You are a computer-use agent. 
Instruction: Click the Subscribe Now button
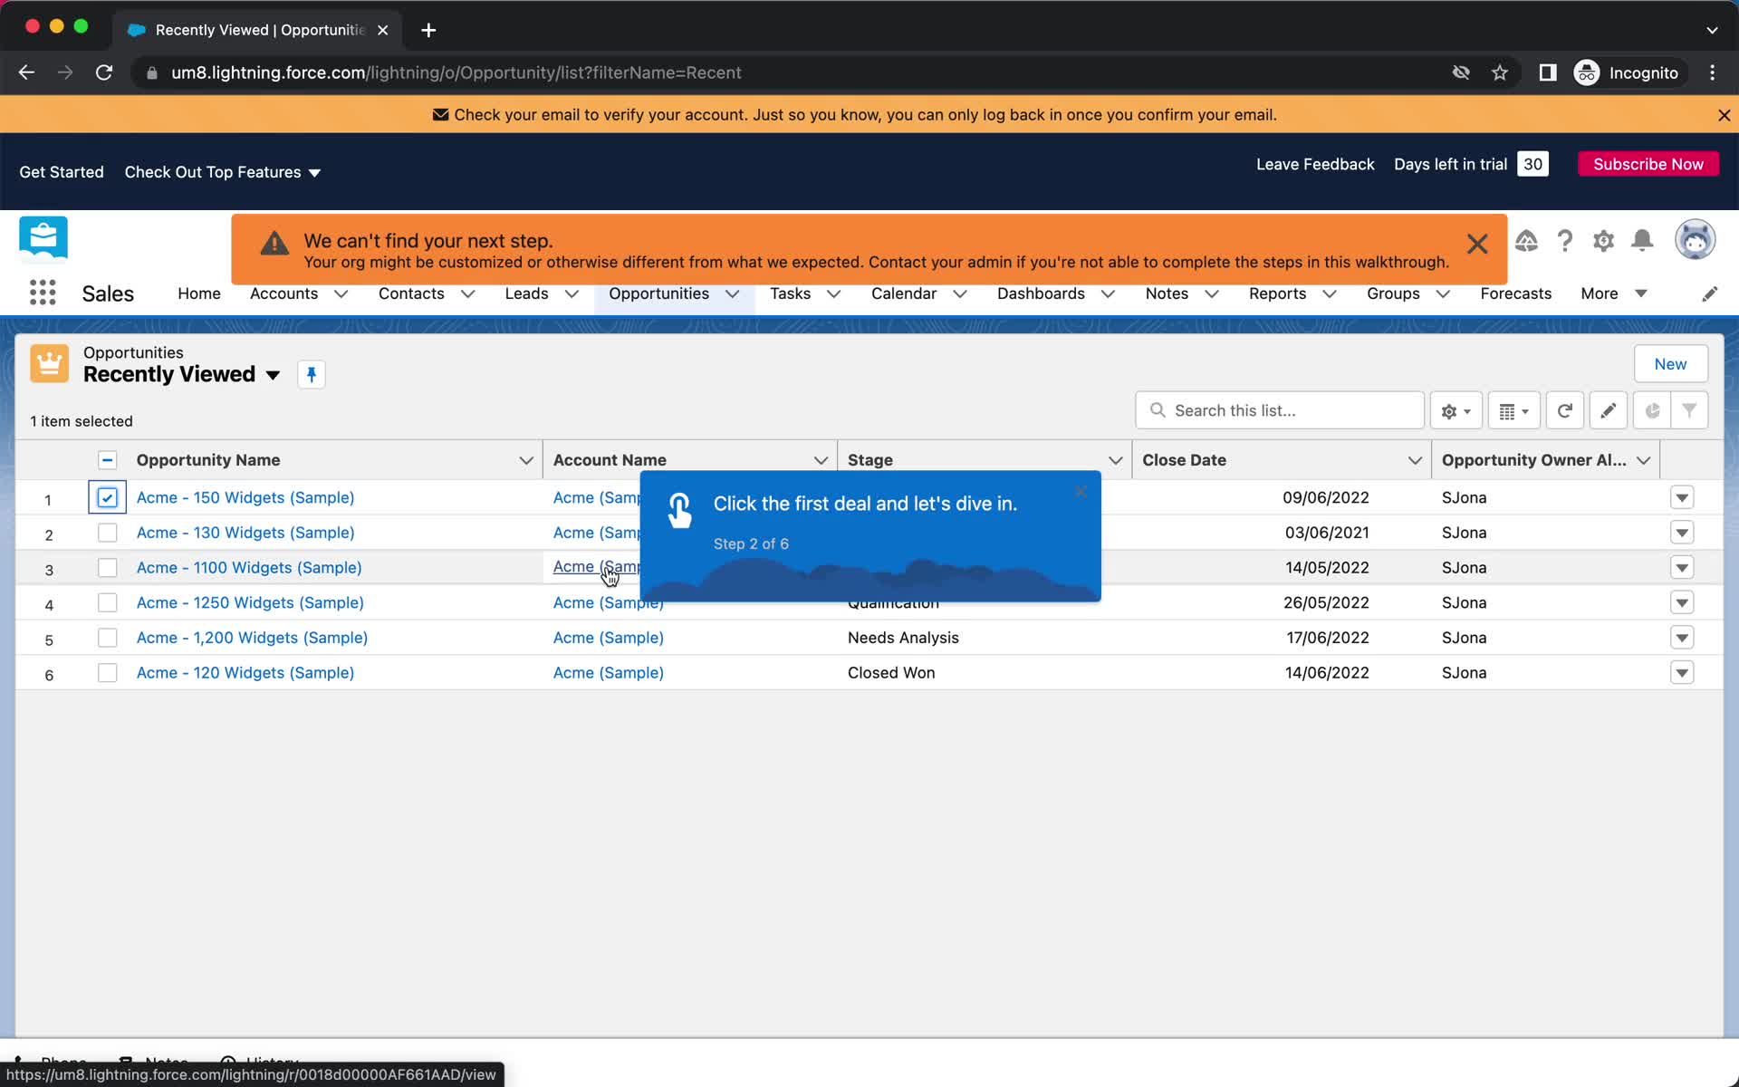tap(1648, 164)
